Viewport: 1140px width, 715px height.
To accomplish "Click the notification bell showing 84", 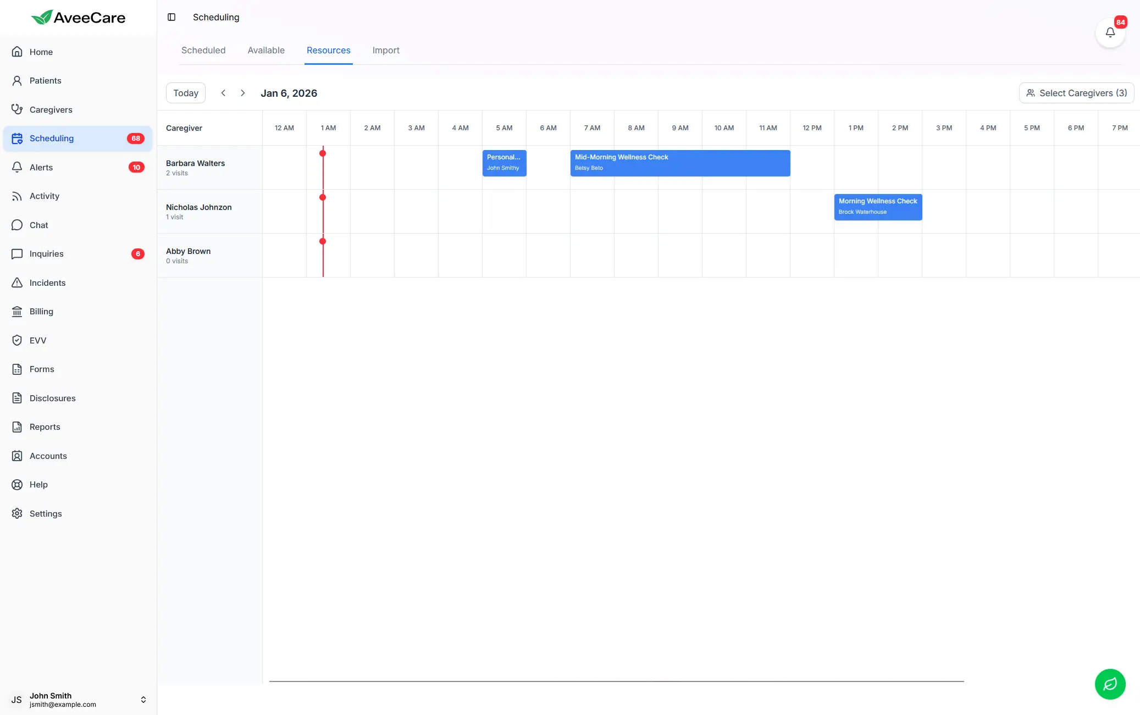I will (1110, 32).
